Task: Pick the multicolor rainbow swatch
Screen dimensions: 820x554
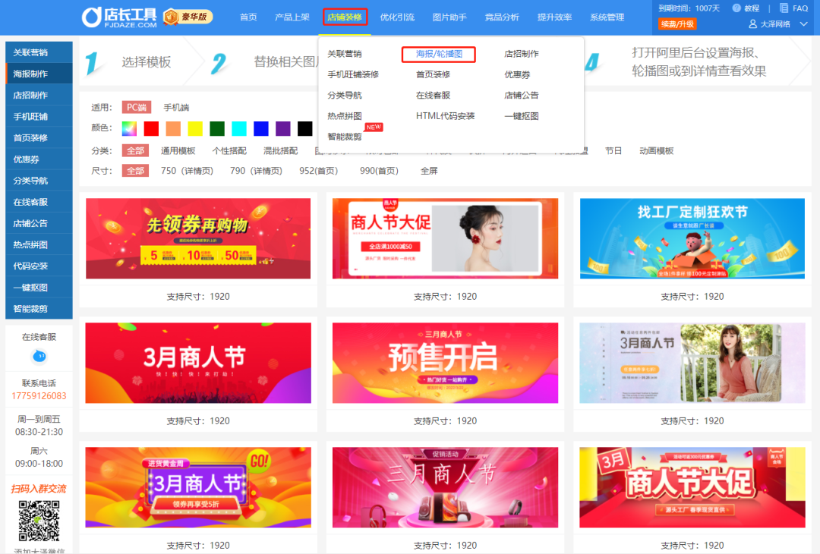Action: tap(129, 128)
